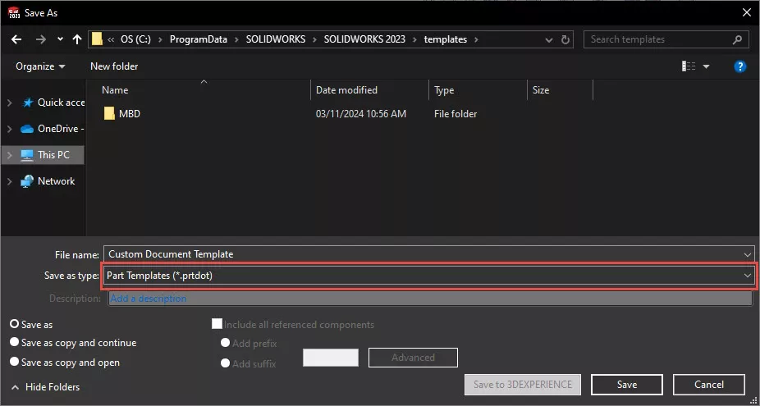Select Quick access in navigation pane
The image size is (760, 406).
coord(54,103)
